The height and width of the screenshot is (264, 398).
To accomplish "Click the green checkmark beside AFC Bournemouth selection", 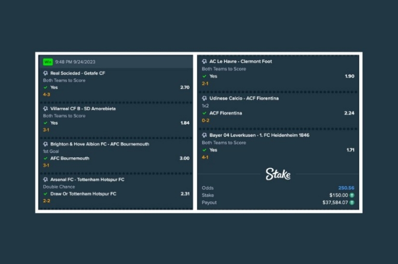I will (x=45, y=158).
